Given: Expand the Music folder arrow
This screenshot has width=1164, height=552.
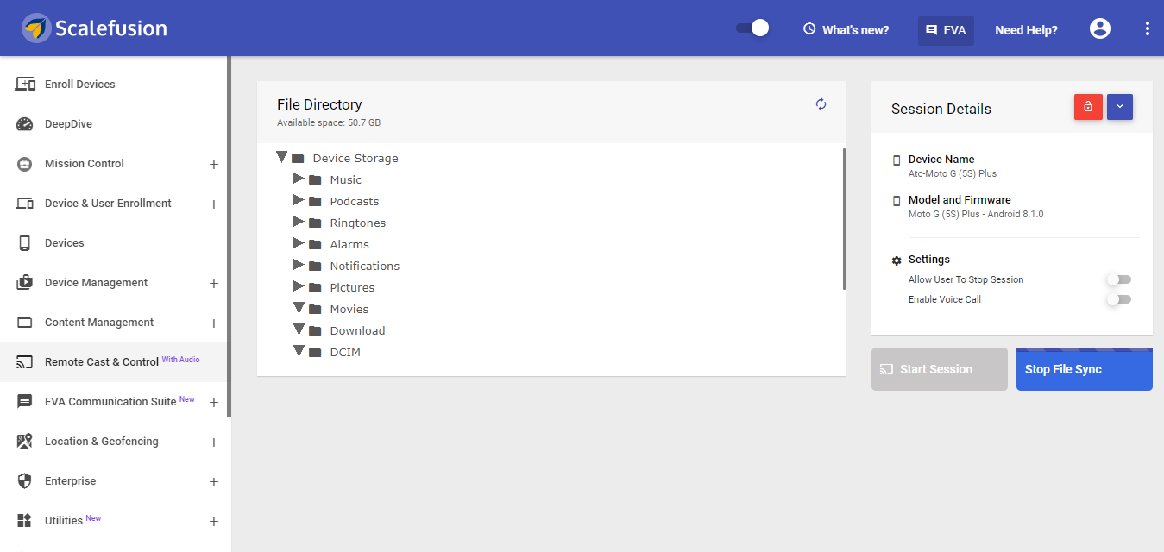Looking at the screenshot, I should (x=299, y=179).
